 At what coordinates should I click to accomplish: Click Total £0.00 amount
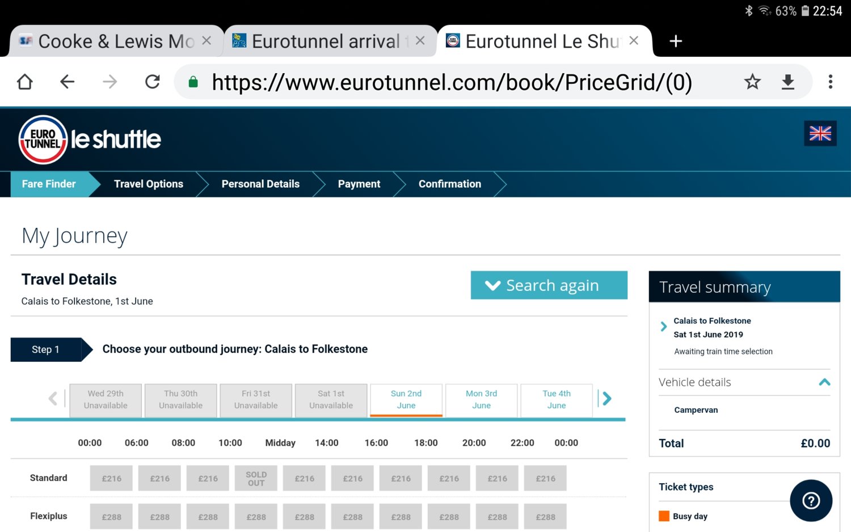[x=815, y=444]
